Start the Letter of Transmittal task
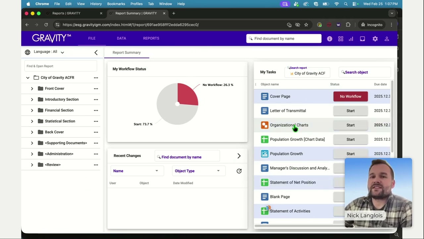Screen dimensions: 424x239 click(x=350, y=111)
